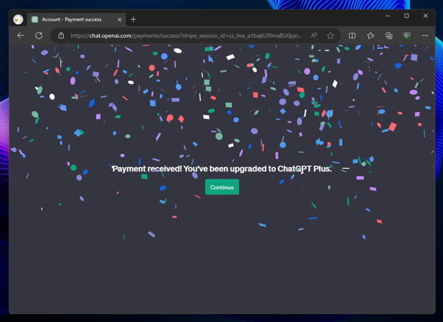Image resolution: width=443 pixels, height=322 pixels.
Task: Minimize the browser window
Action: [388, 16]
